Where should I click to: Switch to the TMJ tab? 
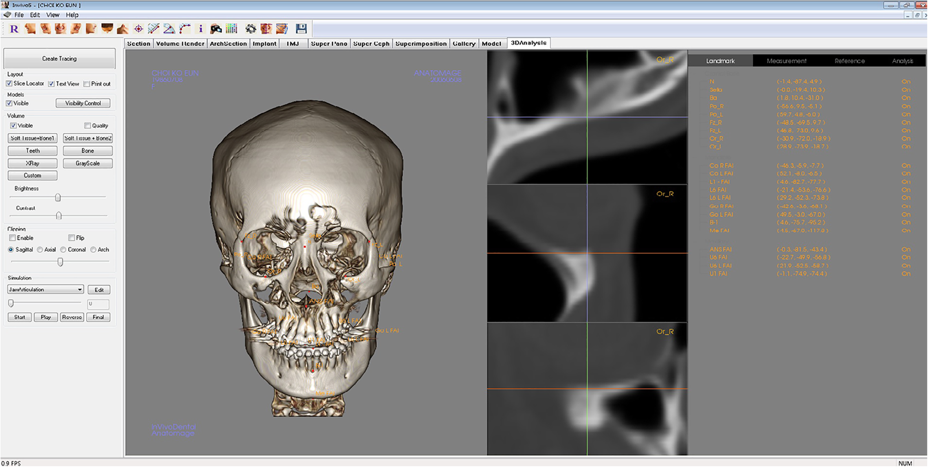point(293,43)
